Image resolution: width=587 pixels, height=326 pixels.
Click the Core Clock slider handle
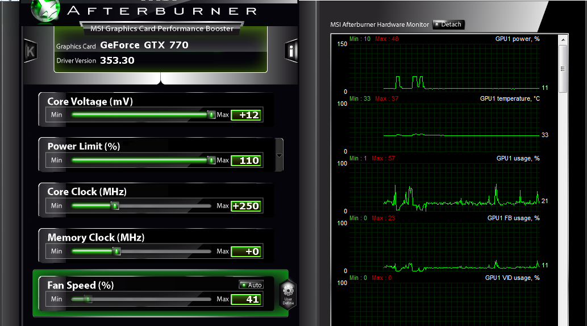[115, 206]
